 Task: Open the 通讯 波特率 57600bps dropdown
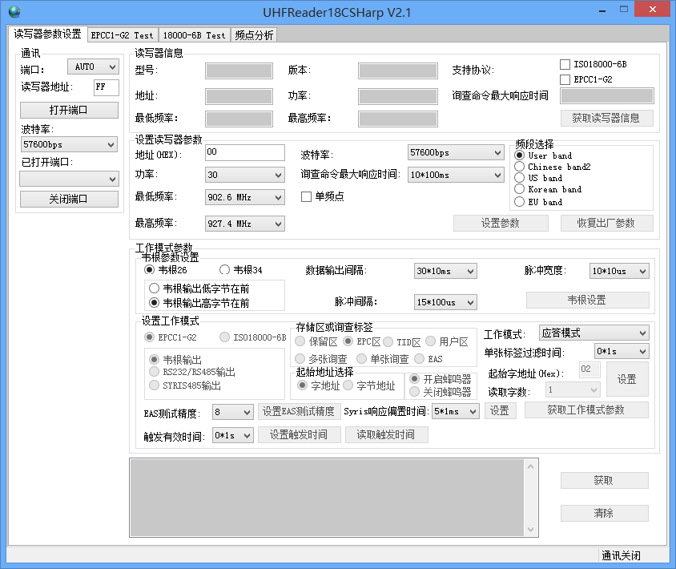pos(69,144)
